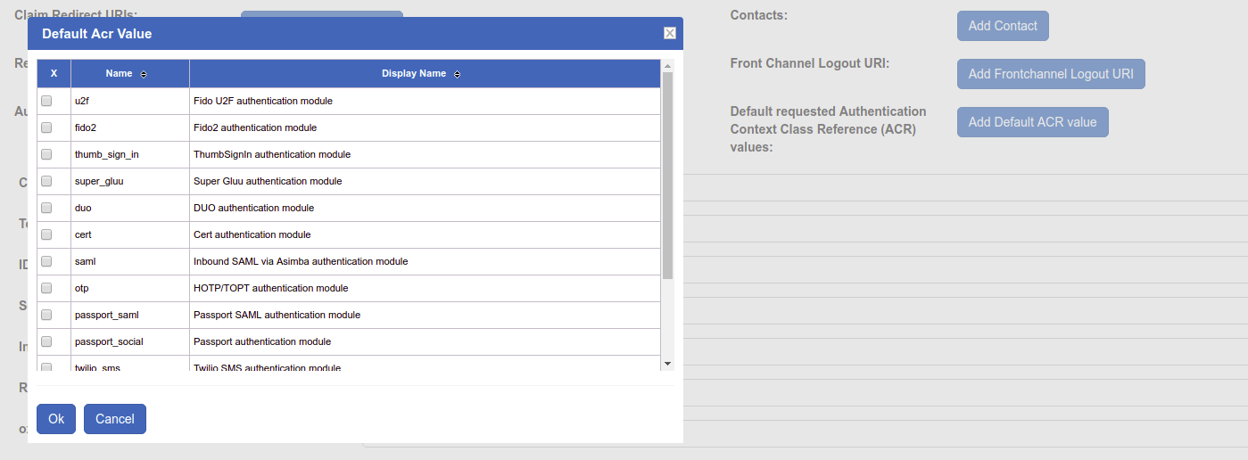
Task: Enable the fido2 authentication checkbox
Action: click(x=46, y=127)
